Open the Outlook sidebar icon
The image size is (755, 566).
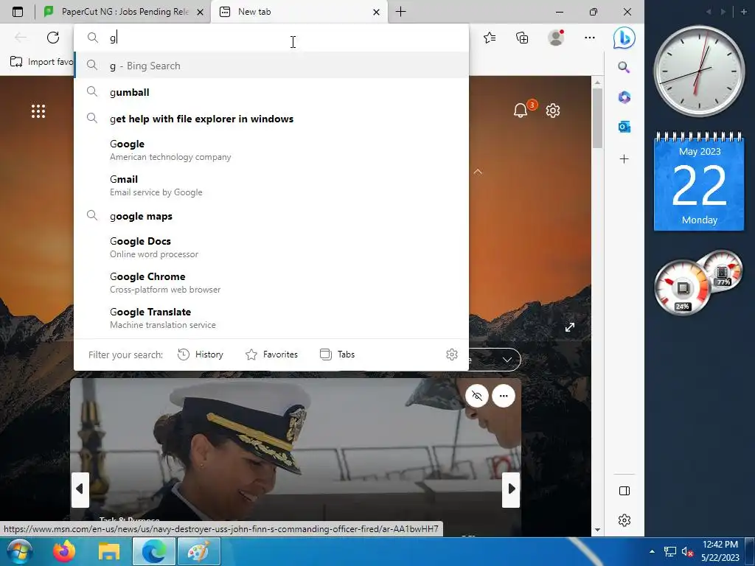point(624,127)
